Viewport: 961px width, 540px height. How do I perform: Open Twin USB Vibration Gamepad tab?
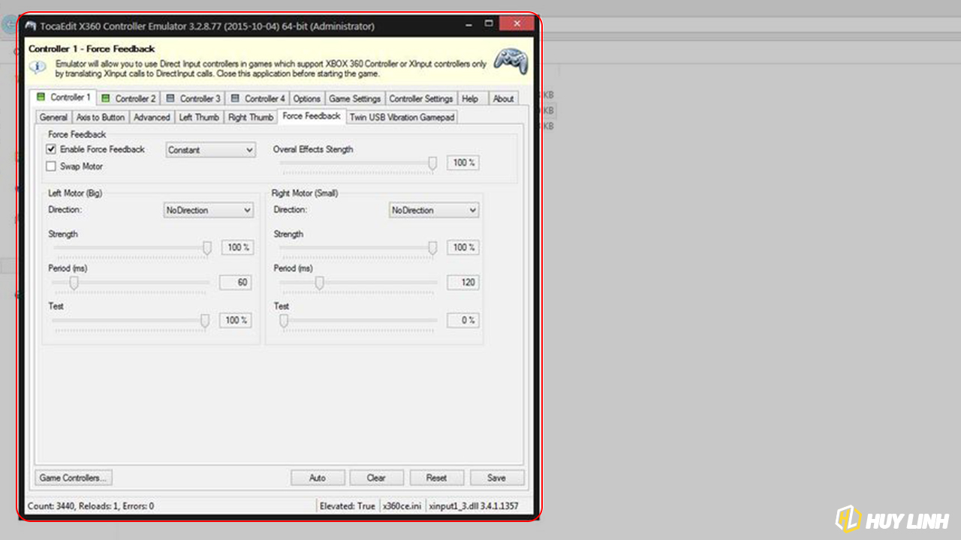(402, 117)
